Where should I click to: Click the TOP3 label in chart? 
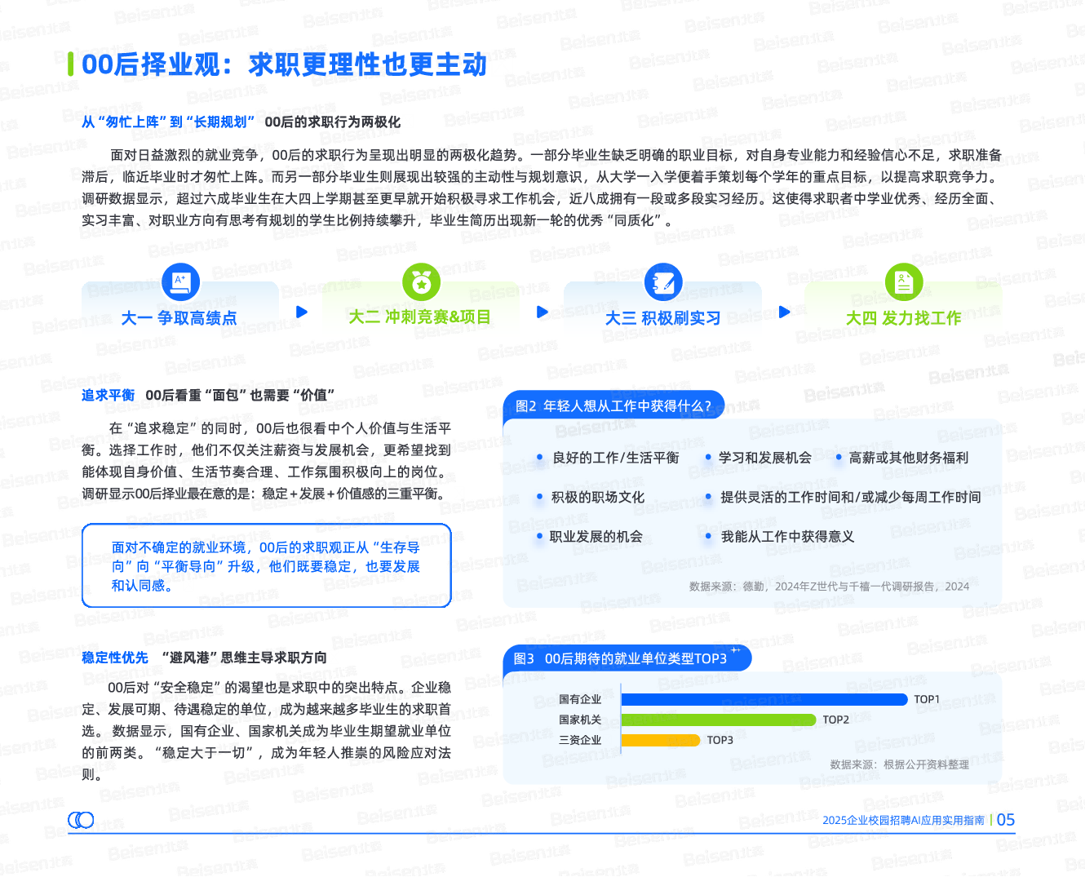tap(720, 740)
